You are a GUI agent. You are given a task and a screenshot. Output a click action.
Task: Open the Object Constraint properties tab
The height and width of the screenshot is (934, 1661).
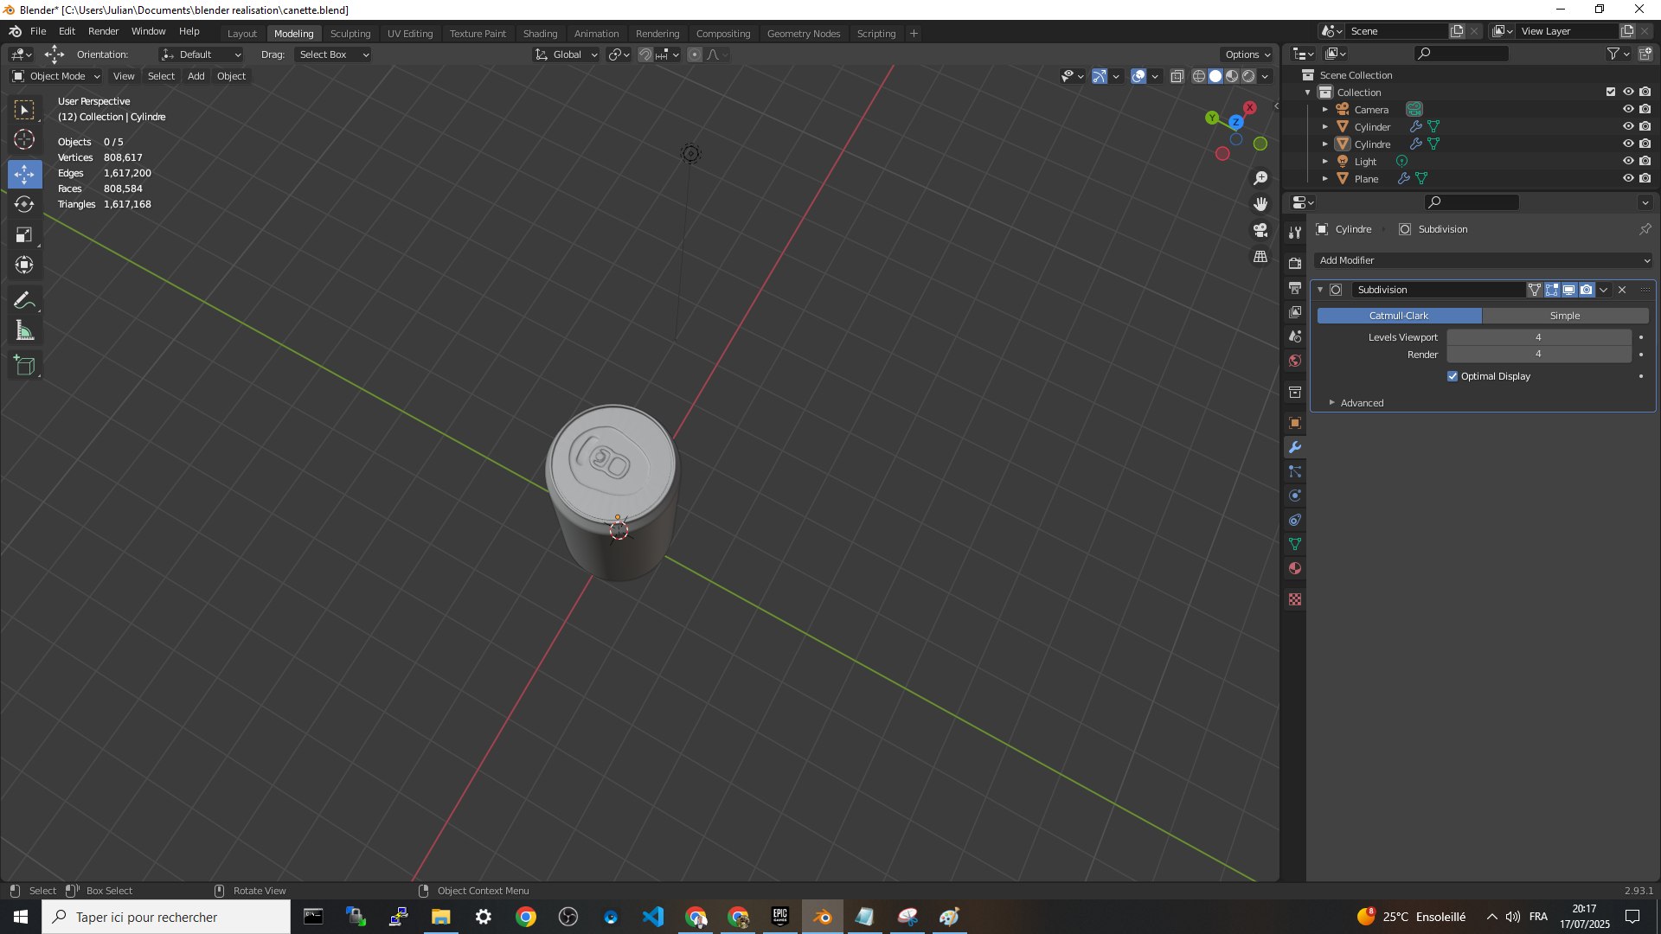[x=1295, y=520]
